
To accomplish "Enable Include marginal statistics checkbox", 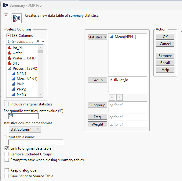I will click(x=7, y=104).
